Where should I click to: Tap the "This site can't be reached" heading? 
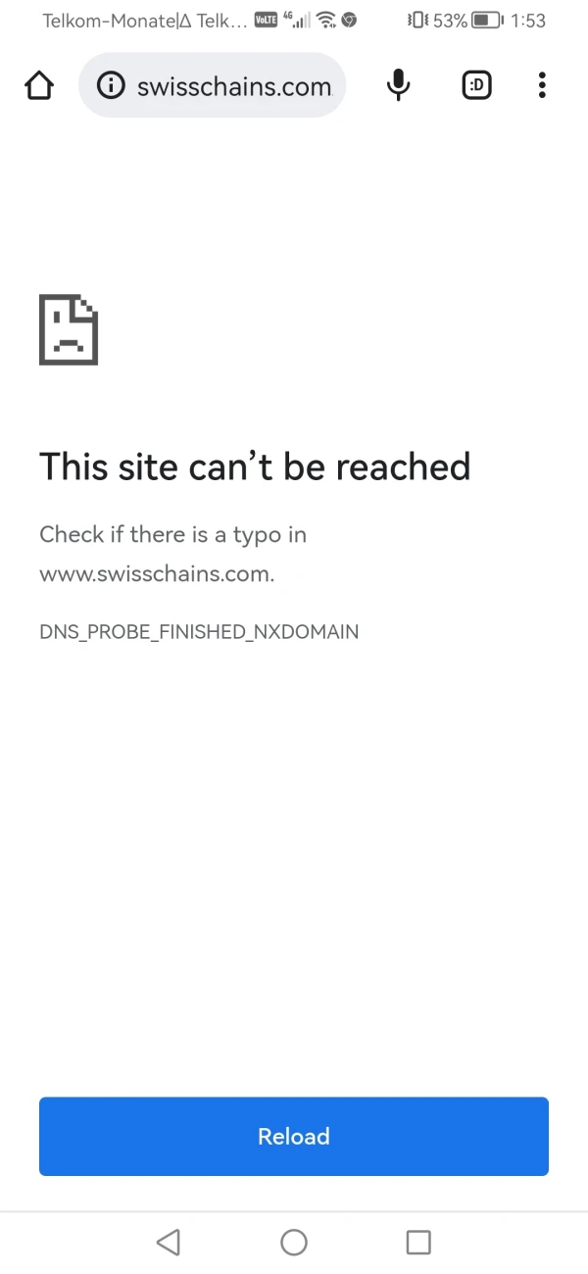[x=255, y=466]
